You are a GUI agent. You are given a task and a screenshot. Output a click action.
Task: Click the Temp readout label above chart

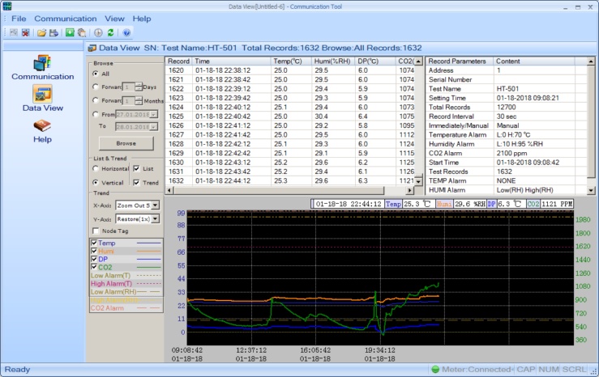point(393,204)
